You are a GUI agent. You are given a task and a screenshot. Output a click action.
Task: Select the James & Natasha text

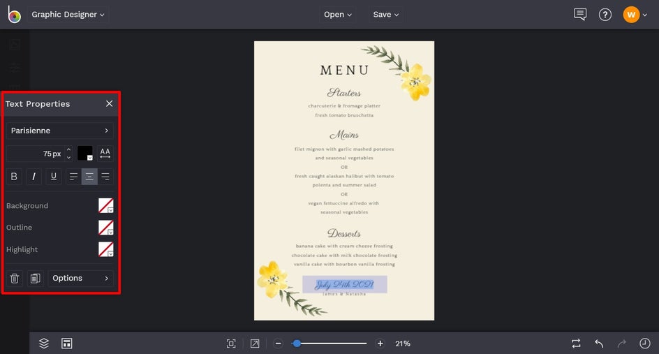pos(344,294)
